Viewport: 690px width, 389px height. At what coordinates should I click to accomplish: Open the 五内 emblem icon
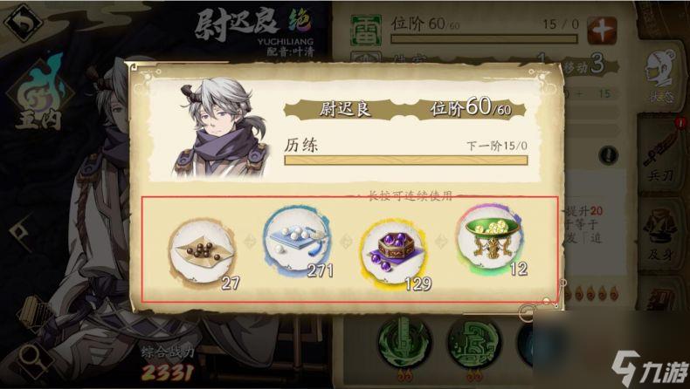coord(38,92)
